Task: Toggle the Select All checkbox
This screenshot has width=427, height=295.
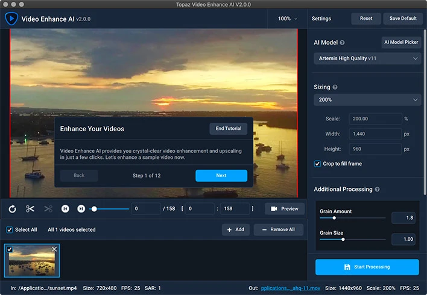Action: click(x=9, y=229)
